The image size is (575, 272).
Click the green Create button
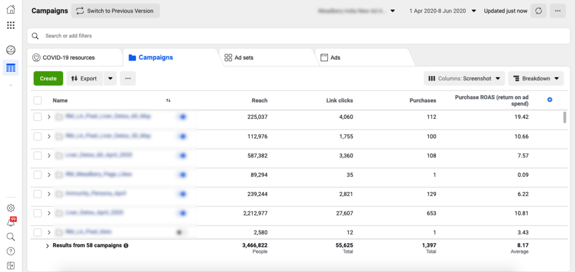pos(48,78)
